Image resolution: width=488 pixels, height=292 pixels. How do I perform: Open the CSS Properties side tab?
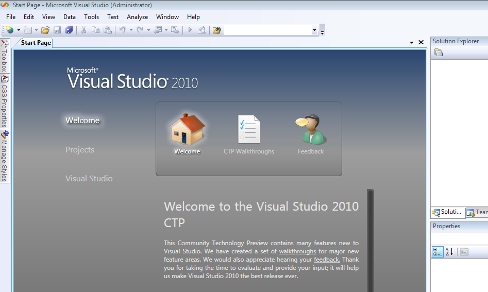coord(4,101)
